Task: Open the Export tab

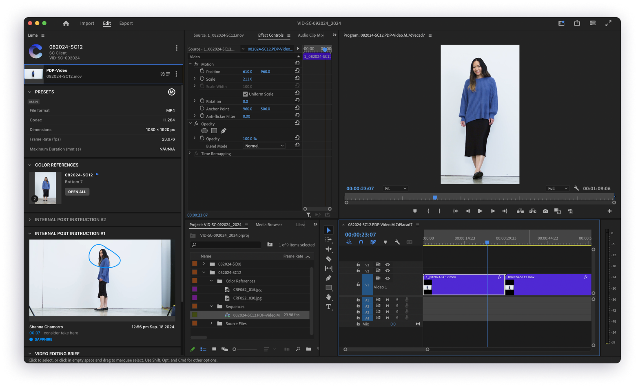Action: [x=126, y=24]
